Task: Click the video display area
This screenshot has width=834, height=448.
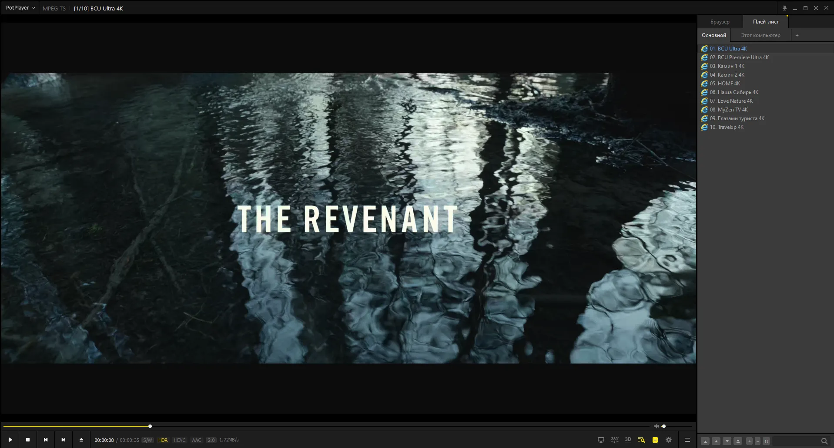Action: point(348,218)
